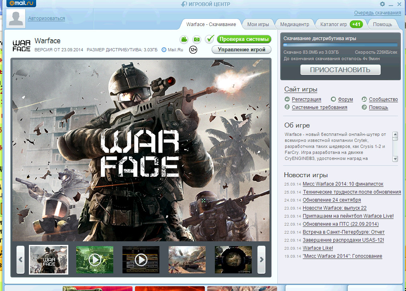
Task: Click the icon beside Сообщество
Action: pos(364,99)
